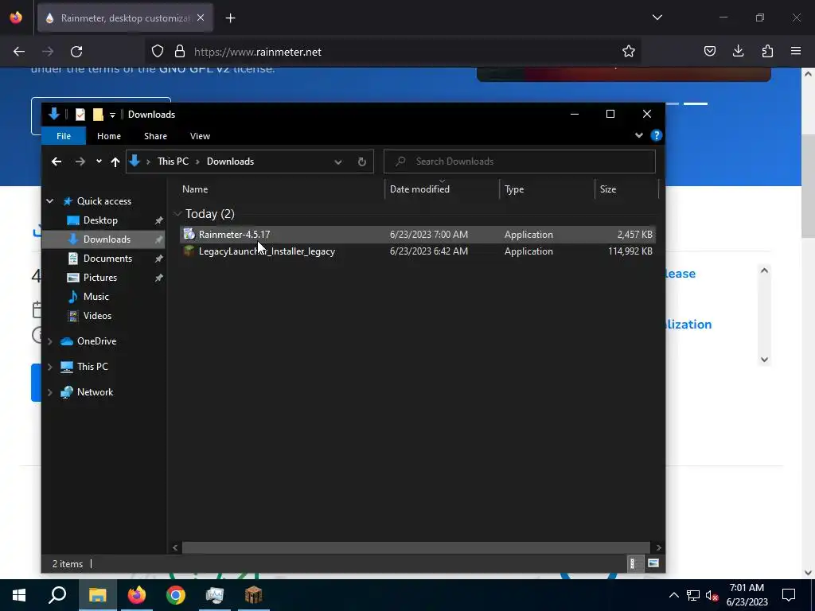Navigate up one folder level

115,162
